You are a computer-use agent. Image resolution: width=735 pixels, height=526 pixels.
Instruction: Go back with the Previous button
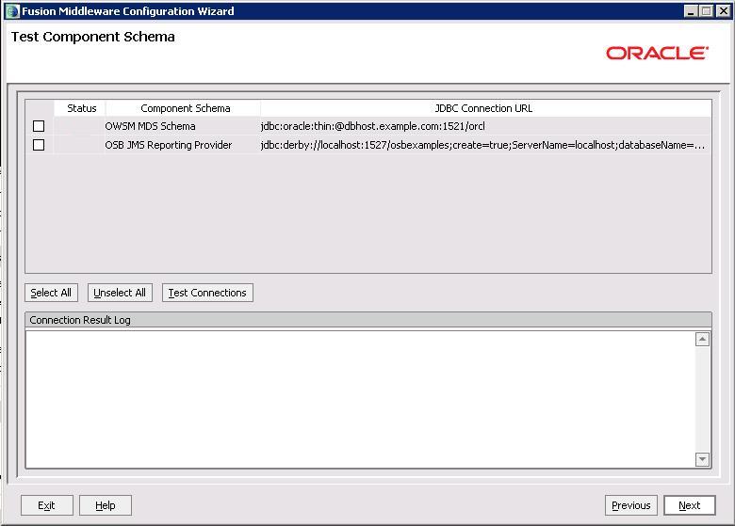pos(631,505)
